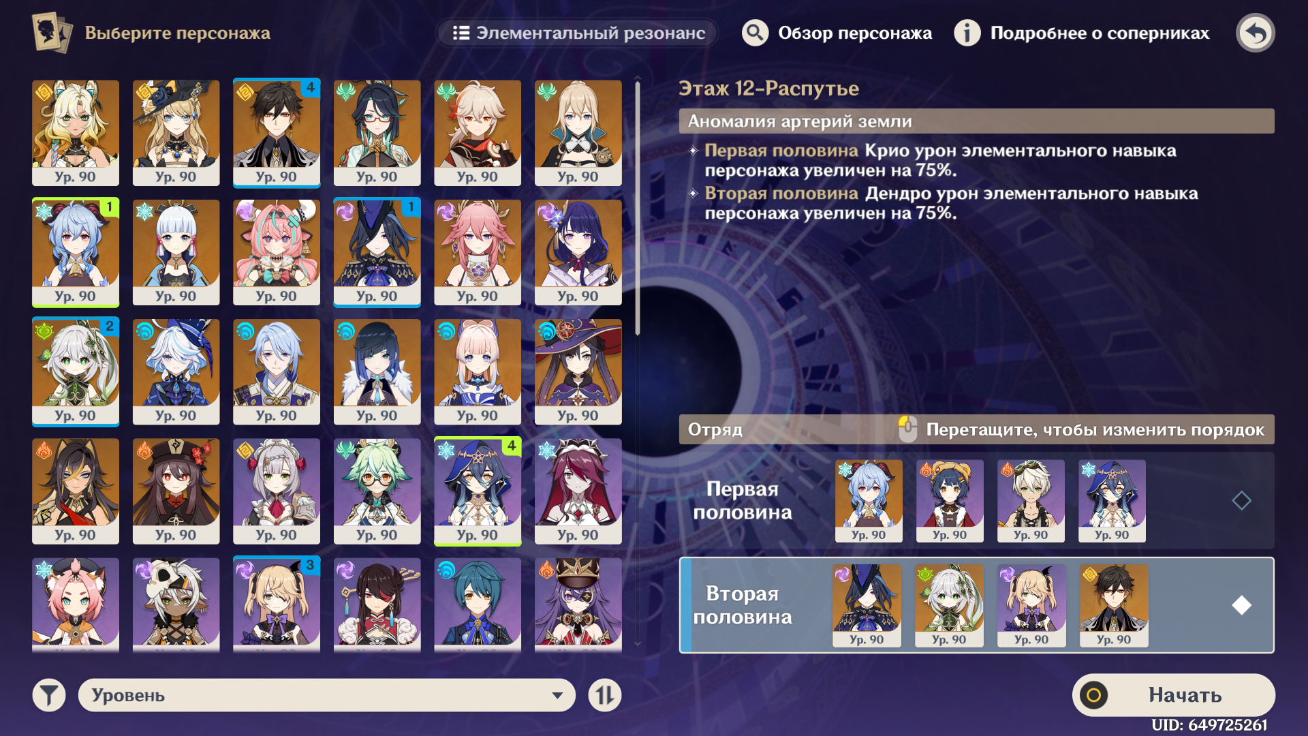1308x736 pixels.
Task: Click the dropdown arrow in Уровень field
Action: coord(557,696)
